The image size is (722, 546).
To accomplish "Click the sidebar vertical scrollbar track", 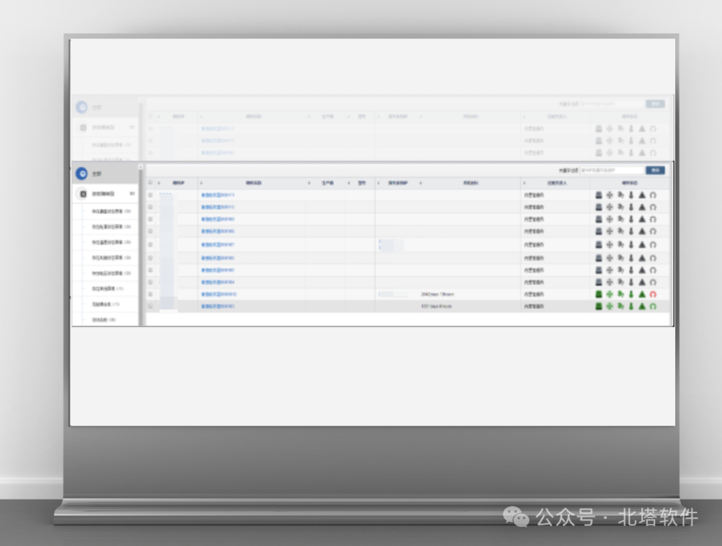I will coord(141,249).
